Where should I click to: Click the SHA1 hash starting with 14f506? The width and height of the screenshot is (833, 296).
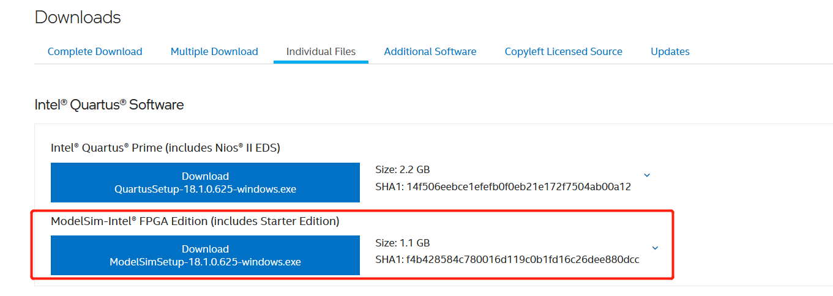pyautogui.click(x=518, y=187)
